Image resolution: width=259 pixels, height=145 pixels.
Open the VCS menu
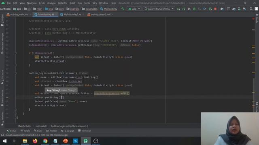pyautogui.click(x=94, y=3)
